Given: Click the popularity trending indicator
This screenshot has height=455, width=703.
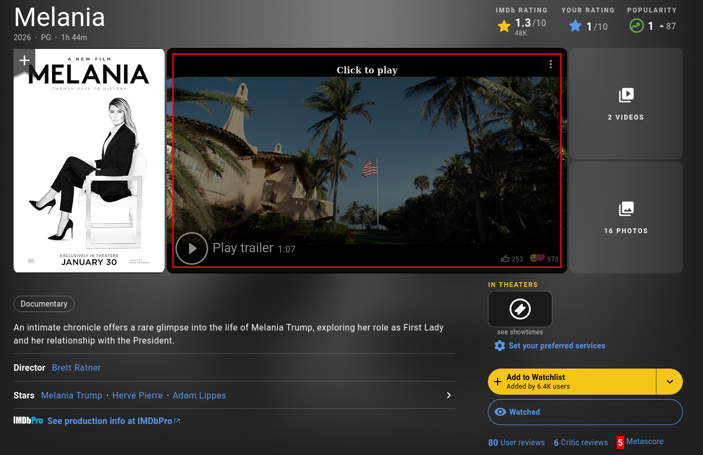Looking at the screenshot, I should pyautogui.click(x=636, y=26).
